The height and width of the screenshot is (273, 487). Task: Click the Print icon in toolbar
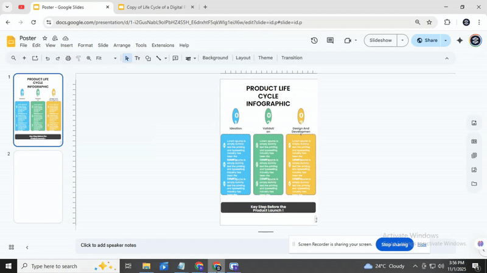click(x=68, y=58)
